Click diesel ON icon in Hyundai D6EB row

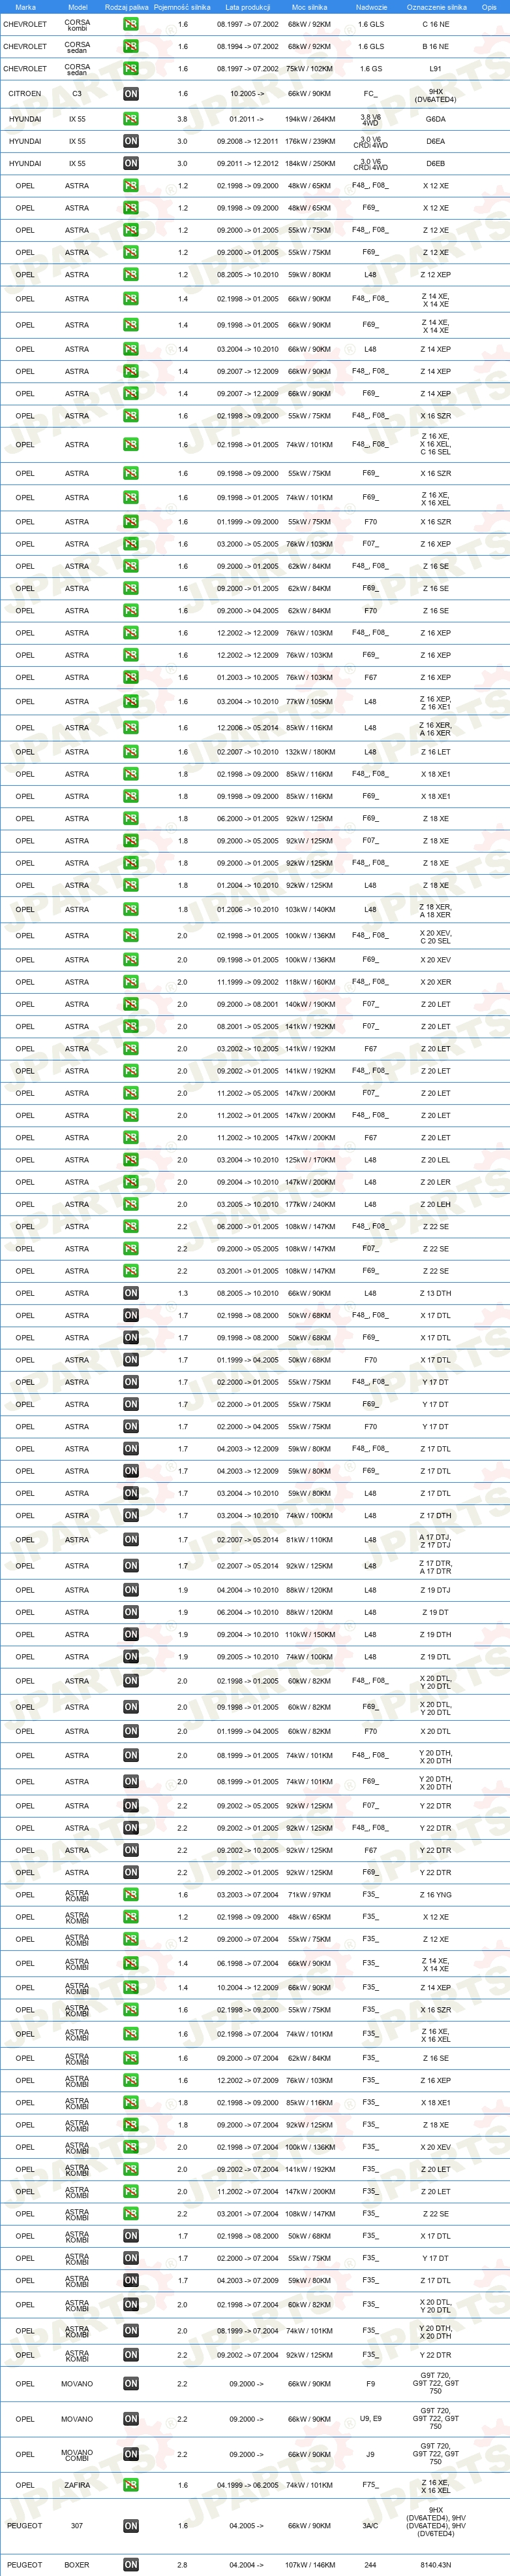130,163
